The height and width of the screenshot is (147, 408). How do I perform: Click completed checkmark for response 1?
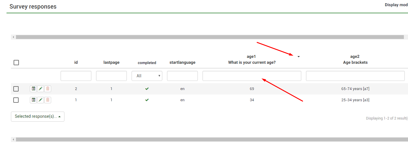pos(147,100)
